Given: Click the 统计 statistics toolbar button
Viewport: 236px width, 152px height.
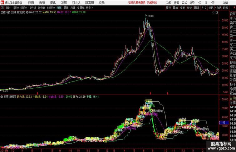Looking at the screenshot, I should 189,8.
